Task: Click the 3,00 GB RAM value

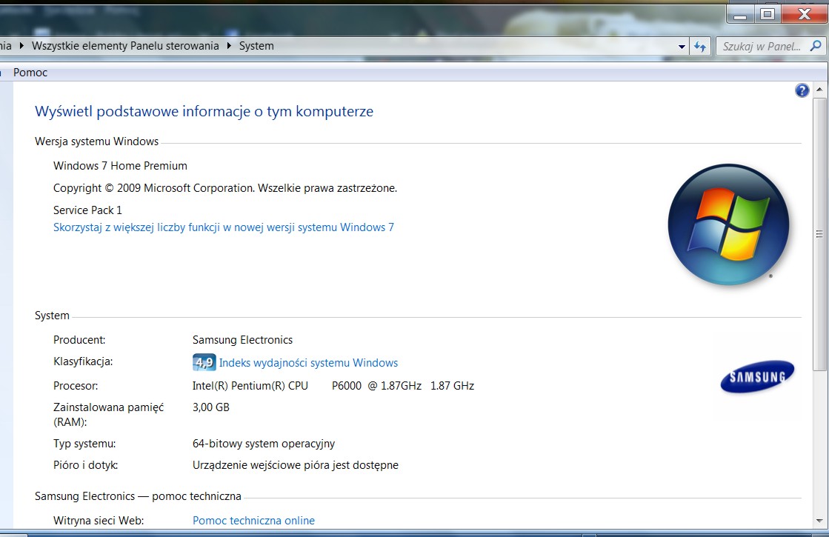Action: pos(211,407)
